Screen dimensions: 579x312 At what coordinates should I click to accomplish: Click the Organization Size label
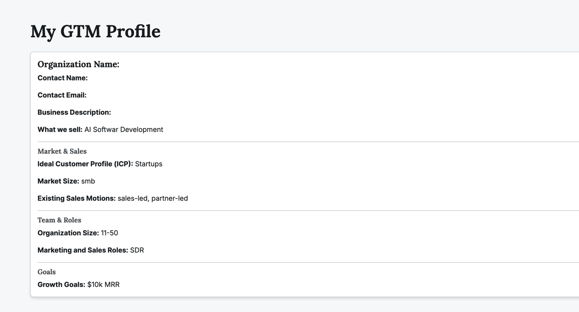68,233
